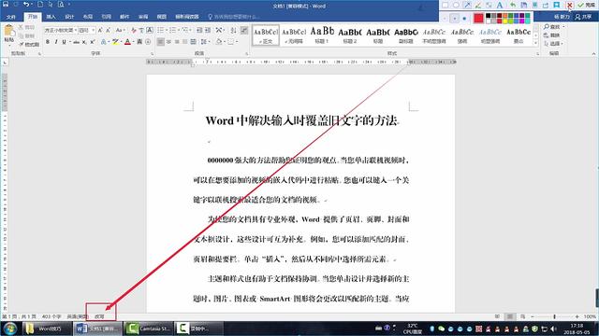Apply the 标题 1 heading style
Viewport: 599px width, 336px height.
pyautogui.click(x=322, y=35)
